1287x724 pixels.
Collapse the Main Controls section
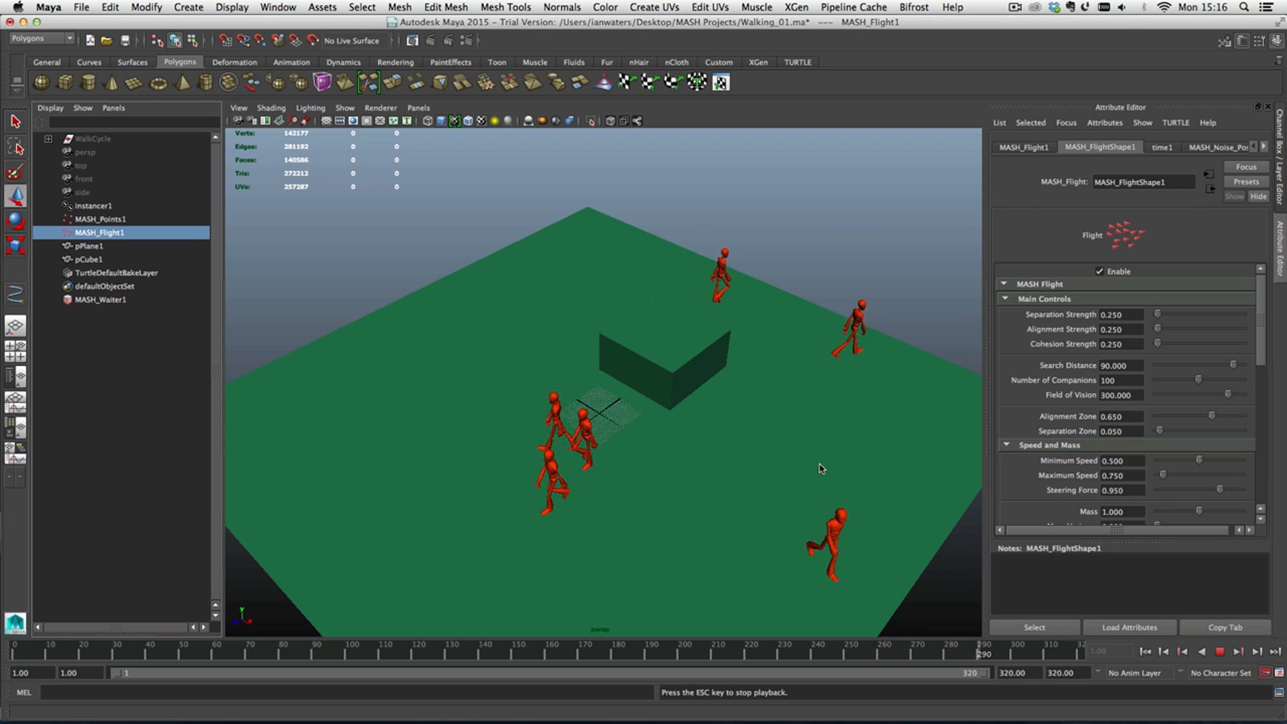1005,299
